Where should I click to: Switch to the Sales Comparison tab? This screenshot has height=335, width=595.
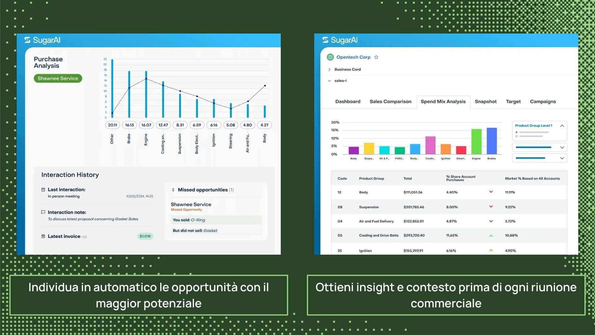point(390,101)
